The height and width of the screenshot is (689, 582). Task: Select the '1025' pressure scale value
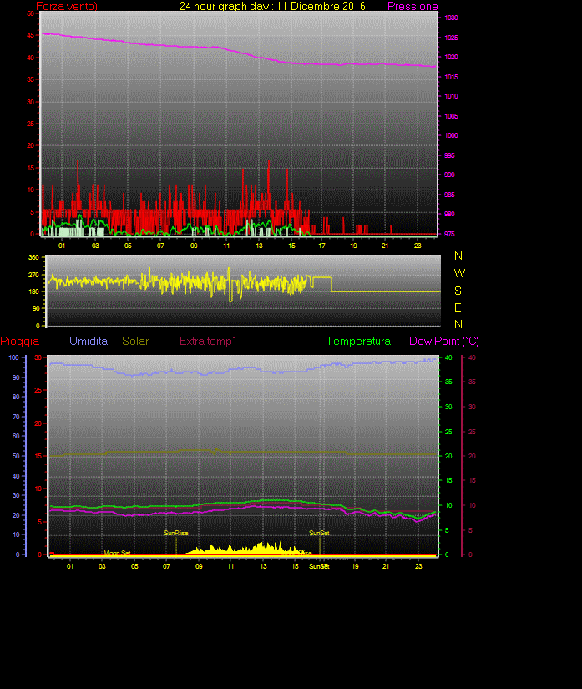[x=451, y=38]
